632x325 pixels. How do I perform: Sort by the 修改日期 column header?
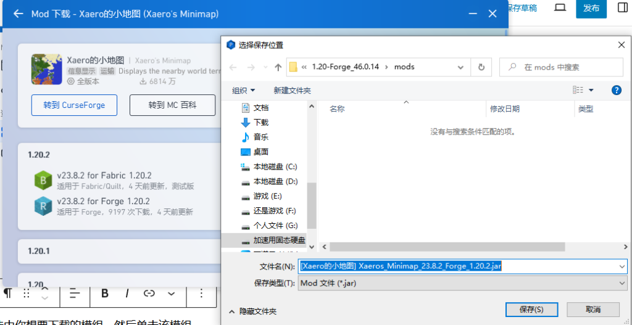505,109
